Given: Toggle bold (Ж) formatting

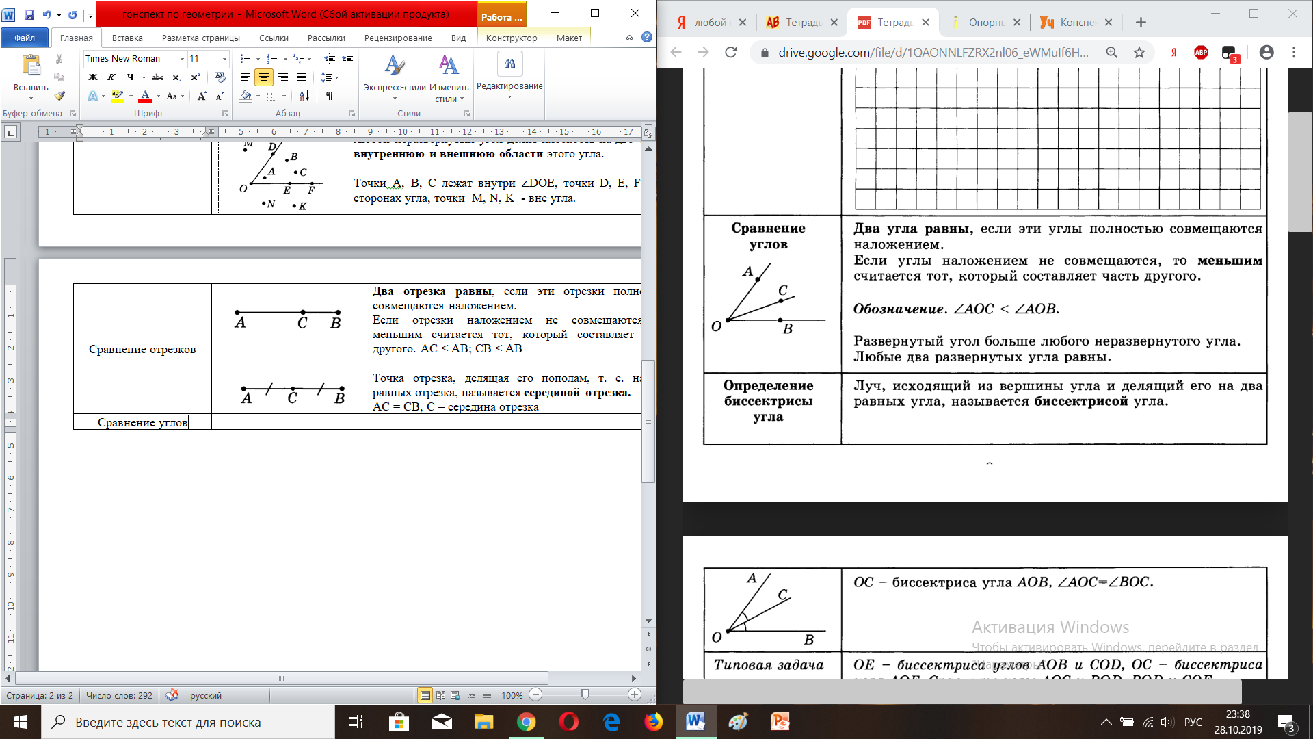Looking at the screenshot, I should pyautogui.click(x=93, y=77).
